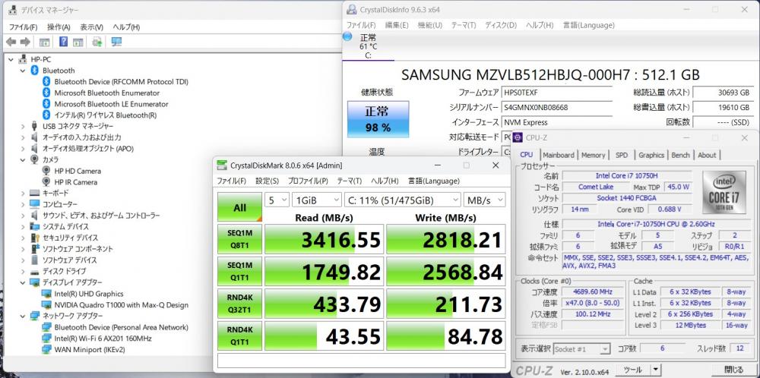Switch to Mainboard tab in CPU-Z
Viewport: 760px width, 378px height.
click(559, 155)
